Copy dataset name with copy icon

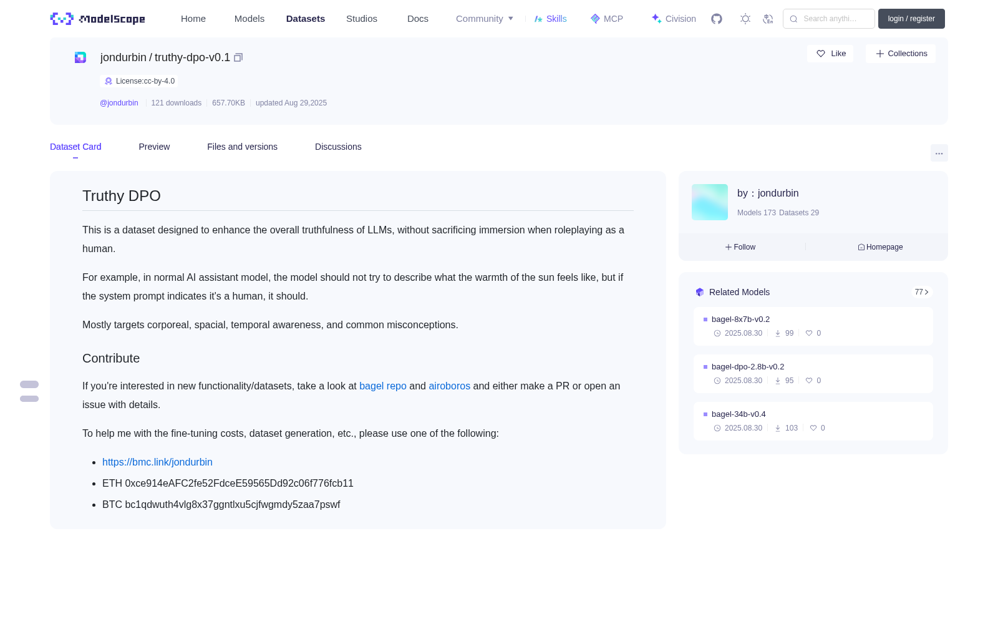(238, 57)
